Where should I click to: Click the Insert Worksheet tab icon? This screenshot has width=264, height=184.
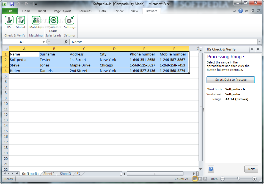78,174
